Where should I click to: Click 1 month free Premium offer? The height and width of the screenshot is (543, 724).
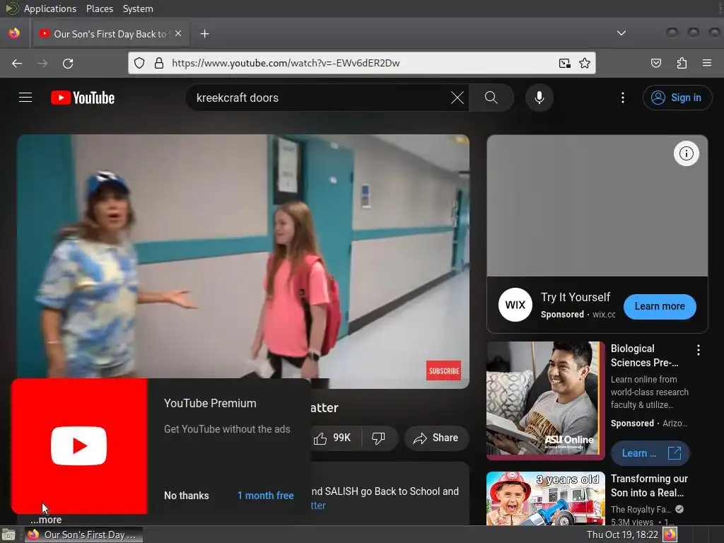tap(266, 496)
